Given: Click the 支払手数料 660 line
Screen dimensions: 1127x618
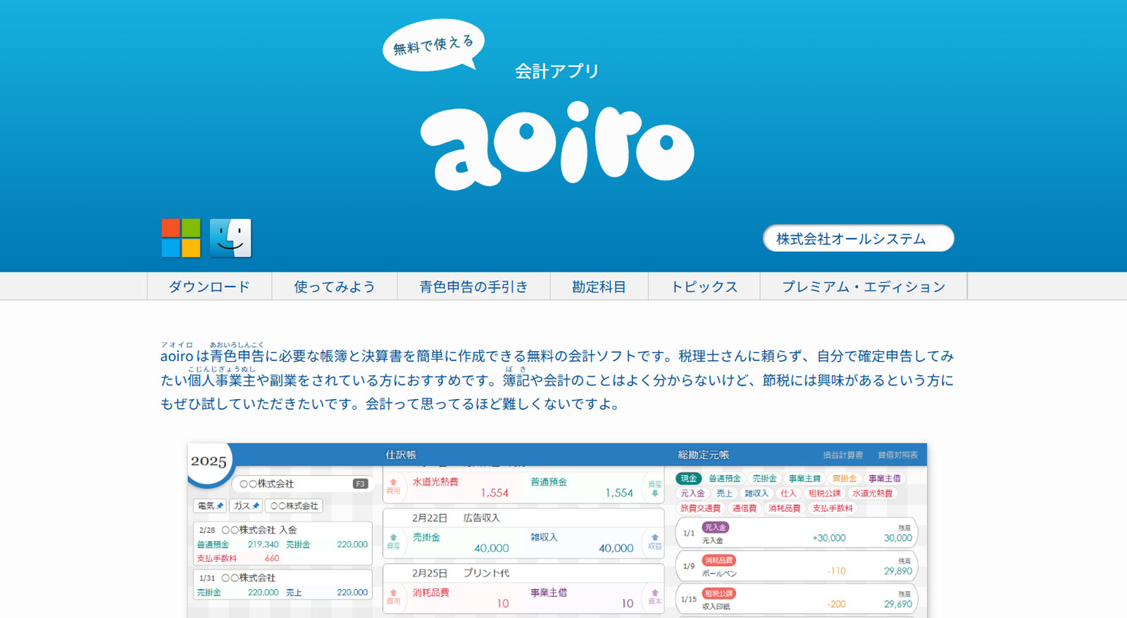Looking at the screenshot, I should [x=238, y=558].
